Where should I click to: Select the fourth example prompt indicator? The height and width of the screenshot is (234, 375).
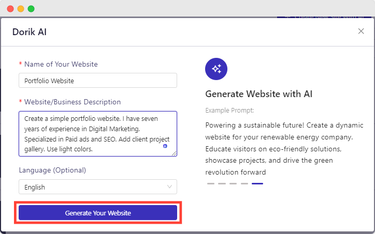coord(244,184)
